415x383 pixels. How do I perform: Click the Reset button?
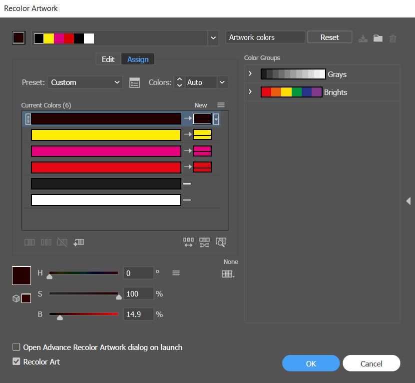click(330, 37)
